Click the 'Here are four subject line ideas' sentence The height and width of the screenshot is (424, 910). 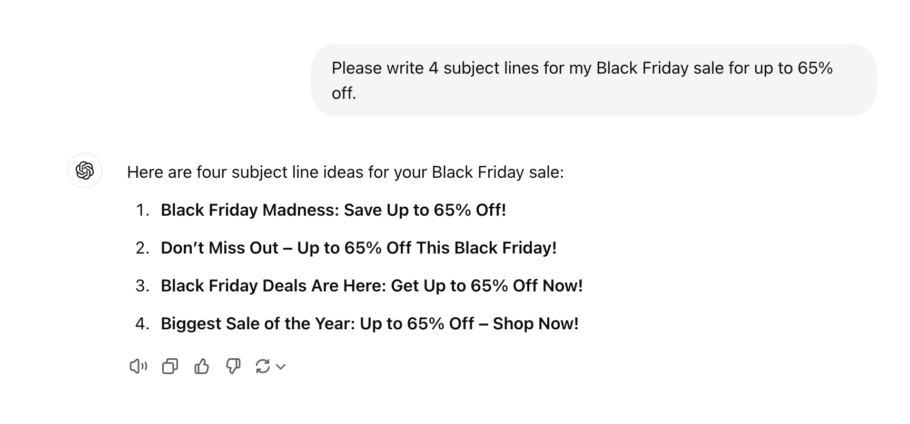click(x=345, y=172)
